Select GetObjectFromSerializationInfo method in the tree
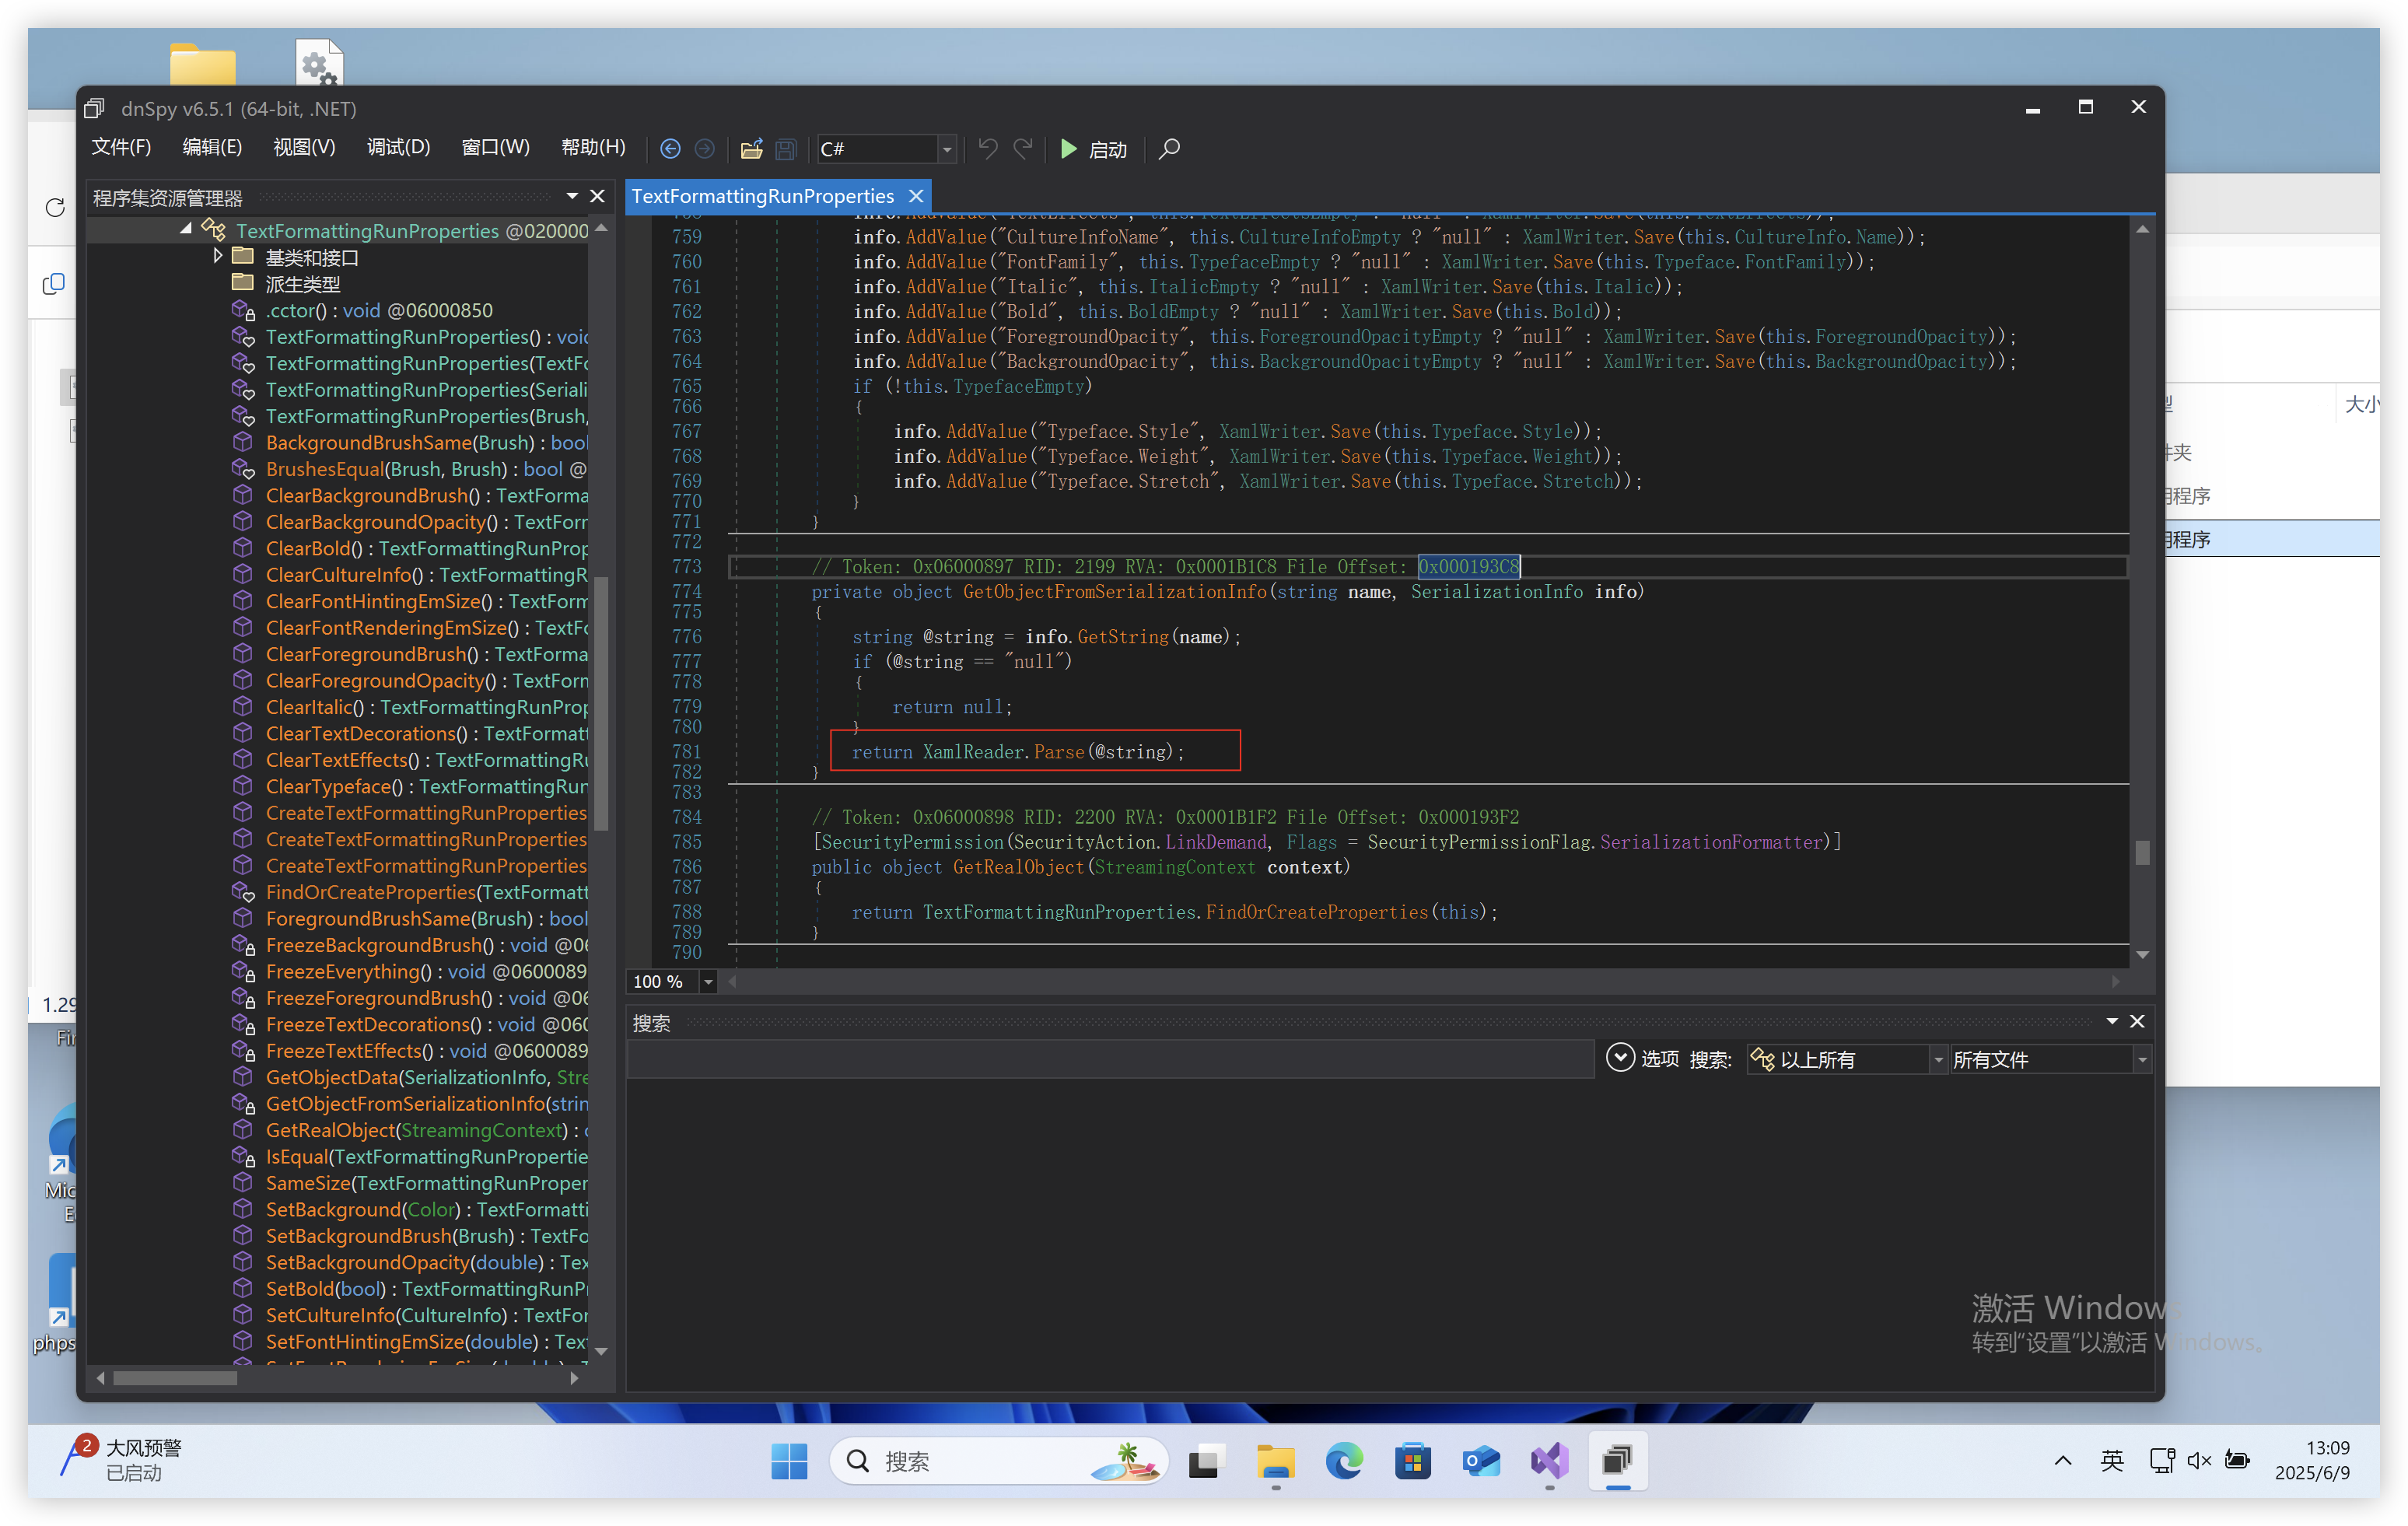2408x1526 pixels. pyautogui.click(x=426, y=1104)
